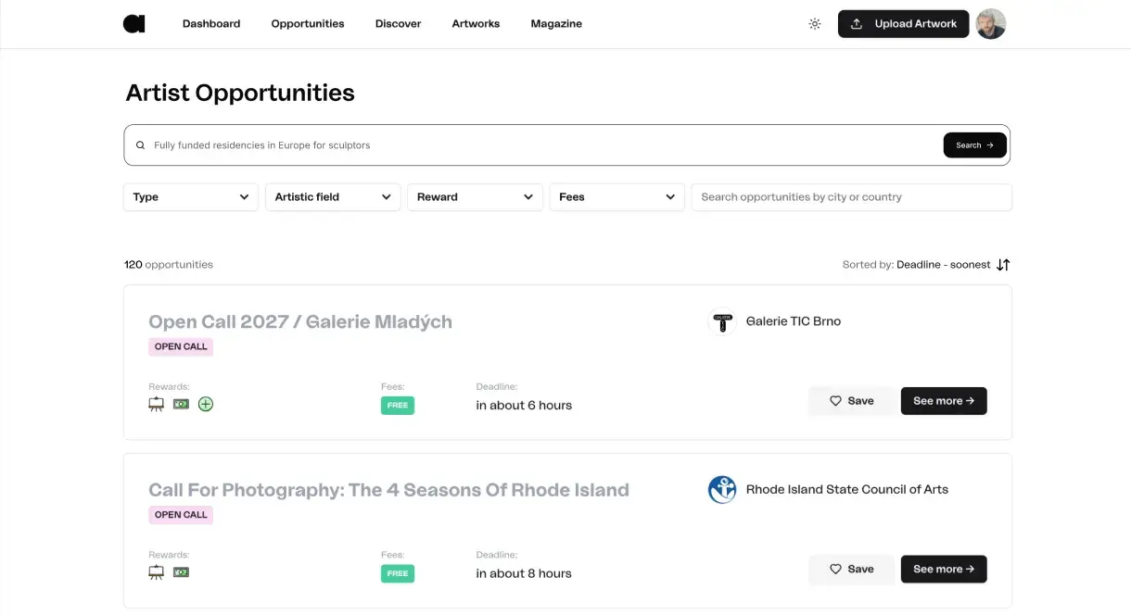Expand the Type filter dropdown

coord(191,197)
